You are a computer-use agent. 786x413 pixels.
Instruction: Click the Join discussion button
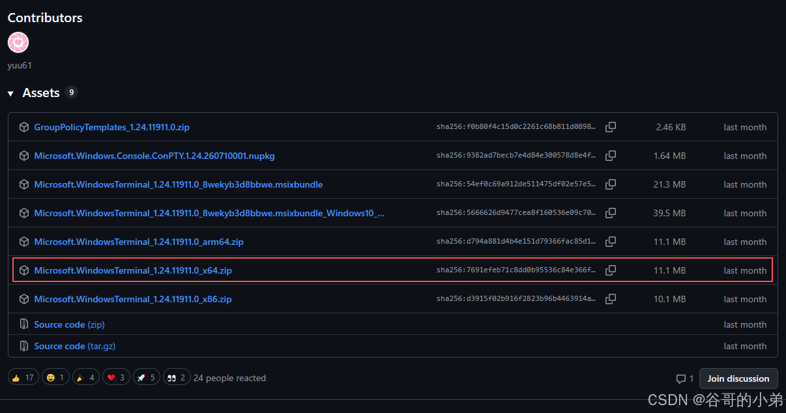tap(738, 378)
